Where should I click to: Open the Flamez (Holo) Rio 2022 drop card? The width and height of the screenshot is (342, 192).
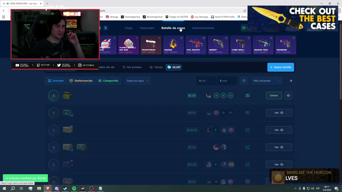pyautogui.click(x=129, y=45)
